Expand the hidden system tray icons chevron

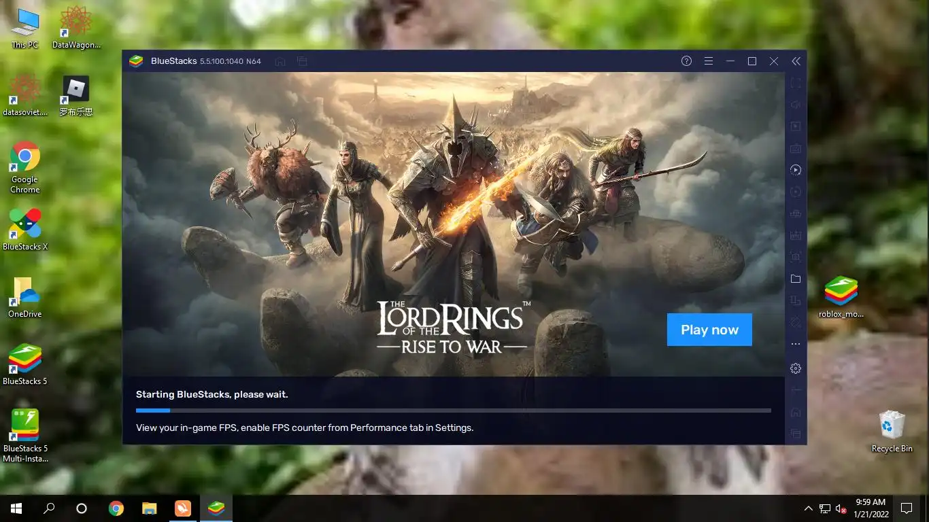(x=809, y=508)
